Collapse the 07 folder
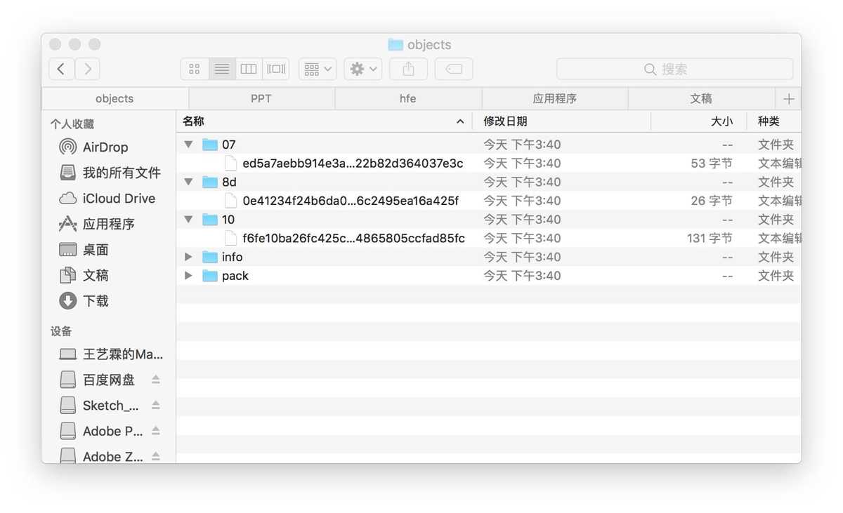Viewport: 843px width, 513px height. tap(188, 145)
